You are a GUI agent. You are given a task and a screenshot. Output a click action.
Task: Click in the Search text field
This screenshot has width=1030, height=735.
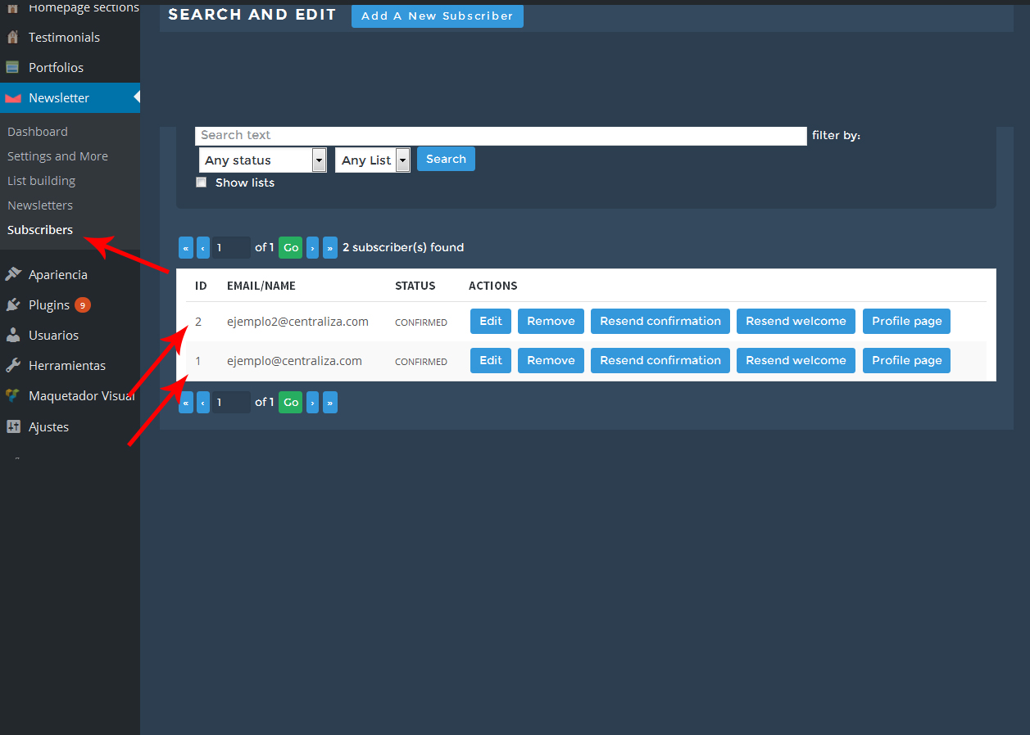point(500,136)
